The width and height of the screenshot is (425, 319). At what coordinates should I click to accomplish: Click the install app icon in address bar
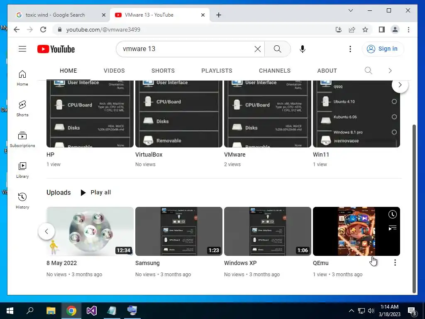pos(339,29)
